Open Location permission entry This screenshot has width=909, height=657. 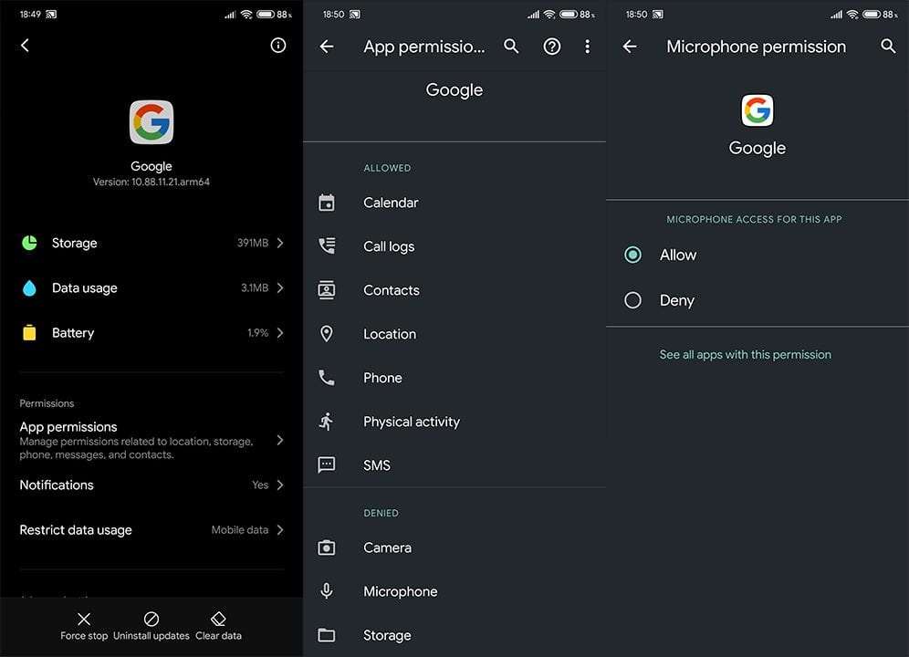coord(390,334)
